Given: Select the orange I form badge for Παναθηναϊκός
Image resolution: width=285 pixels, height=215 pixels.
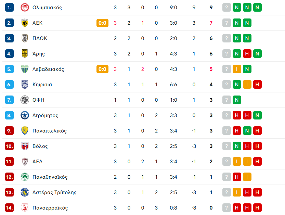Looking at the screenshot, I should (x=247, y=177).
